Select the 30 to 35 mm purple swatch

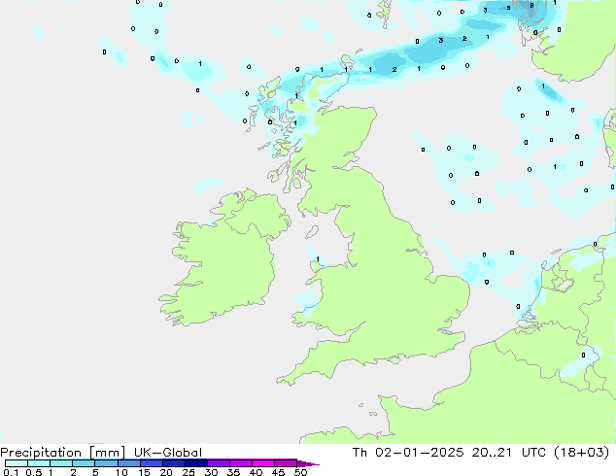coord(219,463)
